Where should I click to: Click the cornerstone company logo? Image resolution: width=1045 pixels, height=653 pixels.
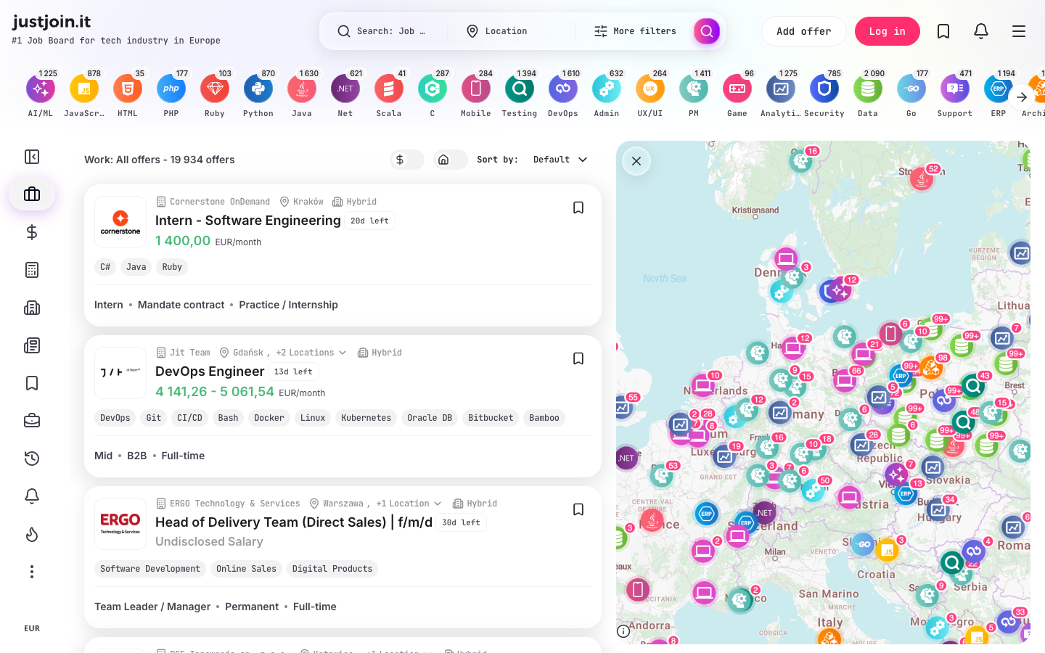[x=120, y=222]
